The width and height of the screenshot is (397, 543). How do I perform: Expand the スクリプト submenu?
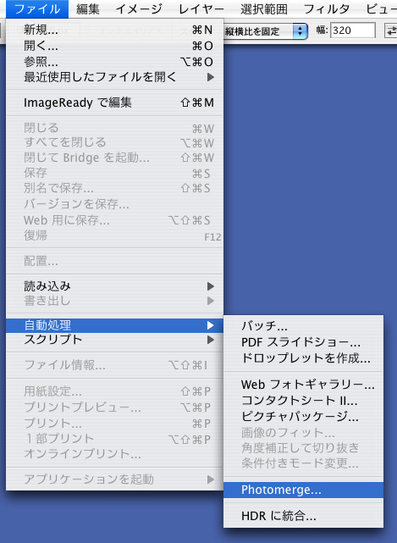pyautogui.click(x=114, y=340)
